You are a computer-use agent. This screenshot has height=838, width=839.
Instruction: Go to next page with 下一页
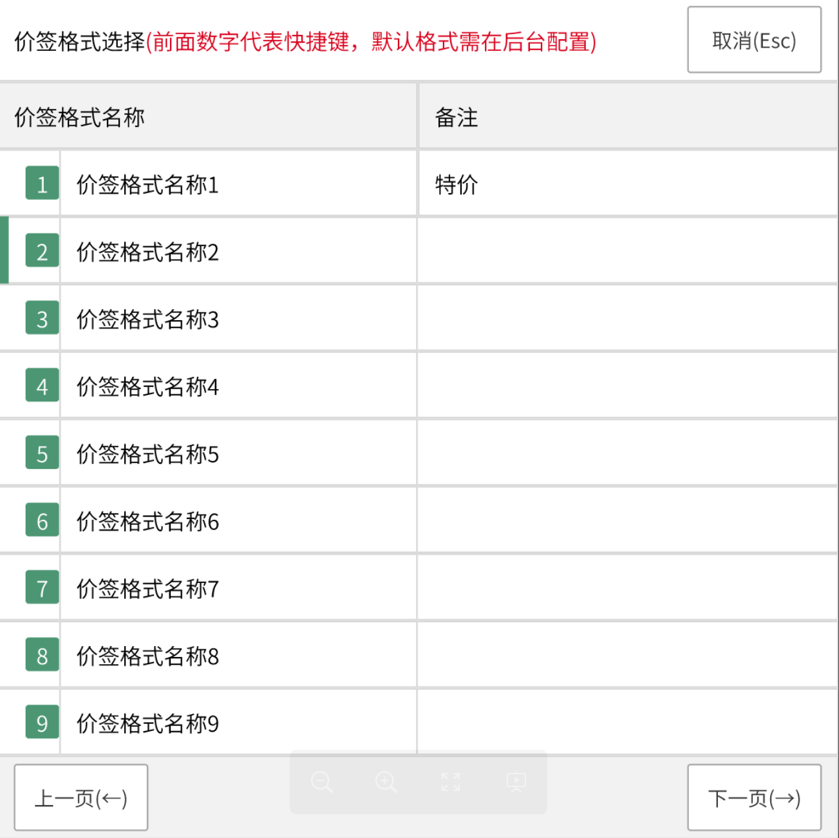(x=754, y=797)
